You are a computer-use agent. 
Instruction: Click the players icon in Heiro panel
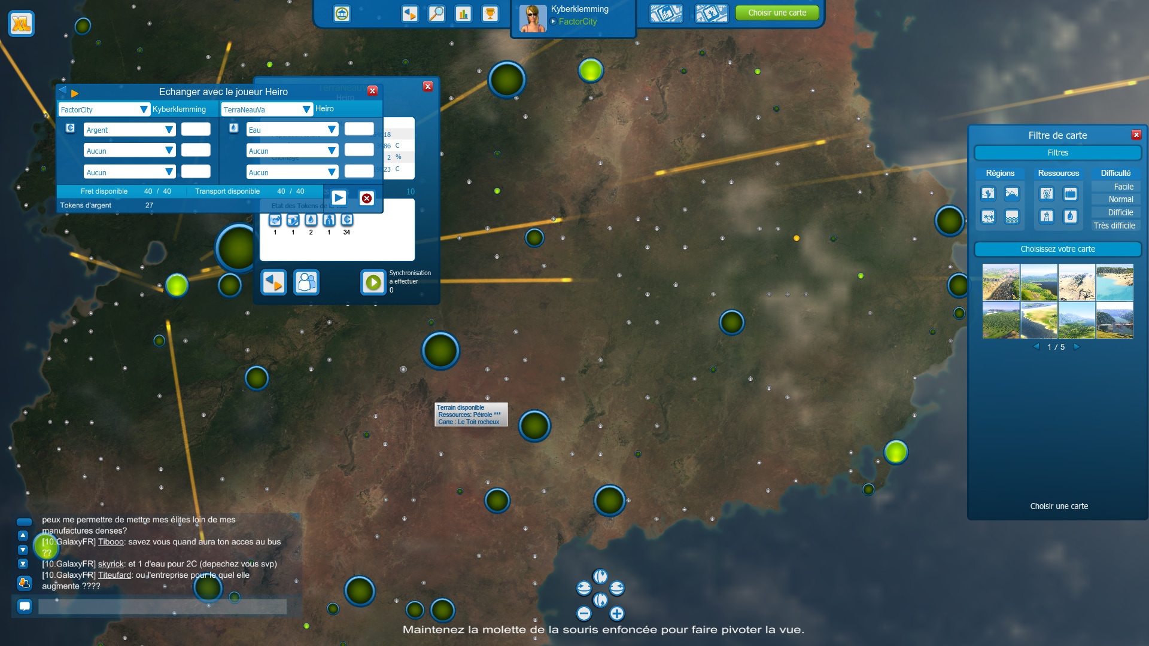306,282
